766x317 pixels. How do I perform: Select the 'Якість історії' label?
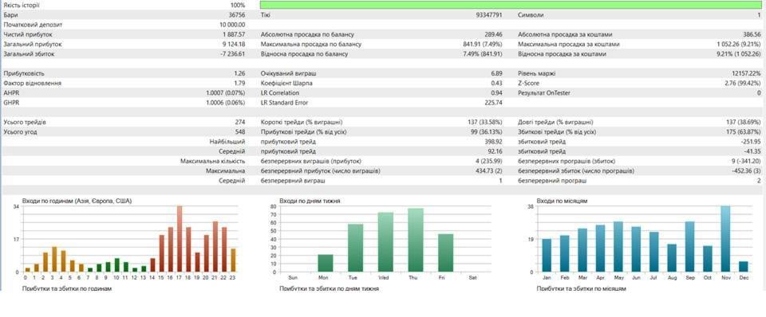(22, 5)
